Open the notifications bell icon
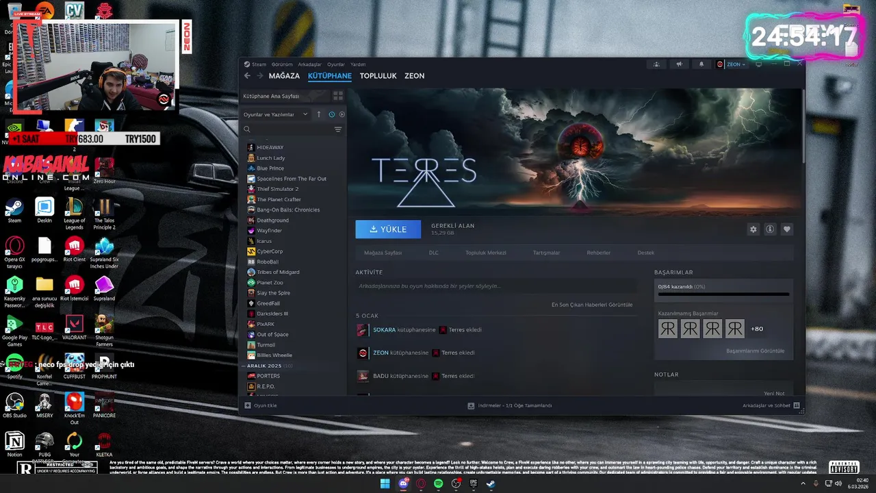 [x=701, y=64]
